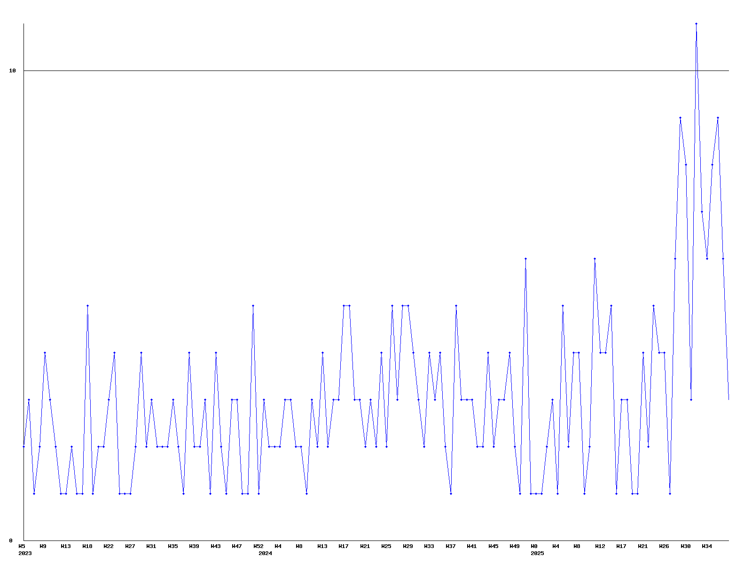Screen dimensions: 752x564
Task: Select the 2024 year label
Action: pos(265,553)
